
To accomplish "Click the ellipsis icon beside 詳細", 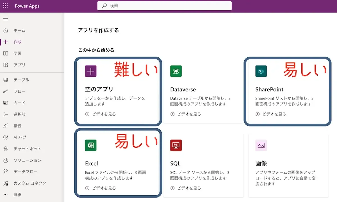I will 6,195.
